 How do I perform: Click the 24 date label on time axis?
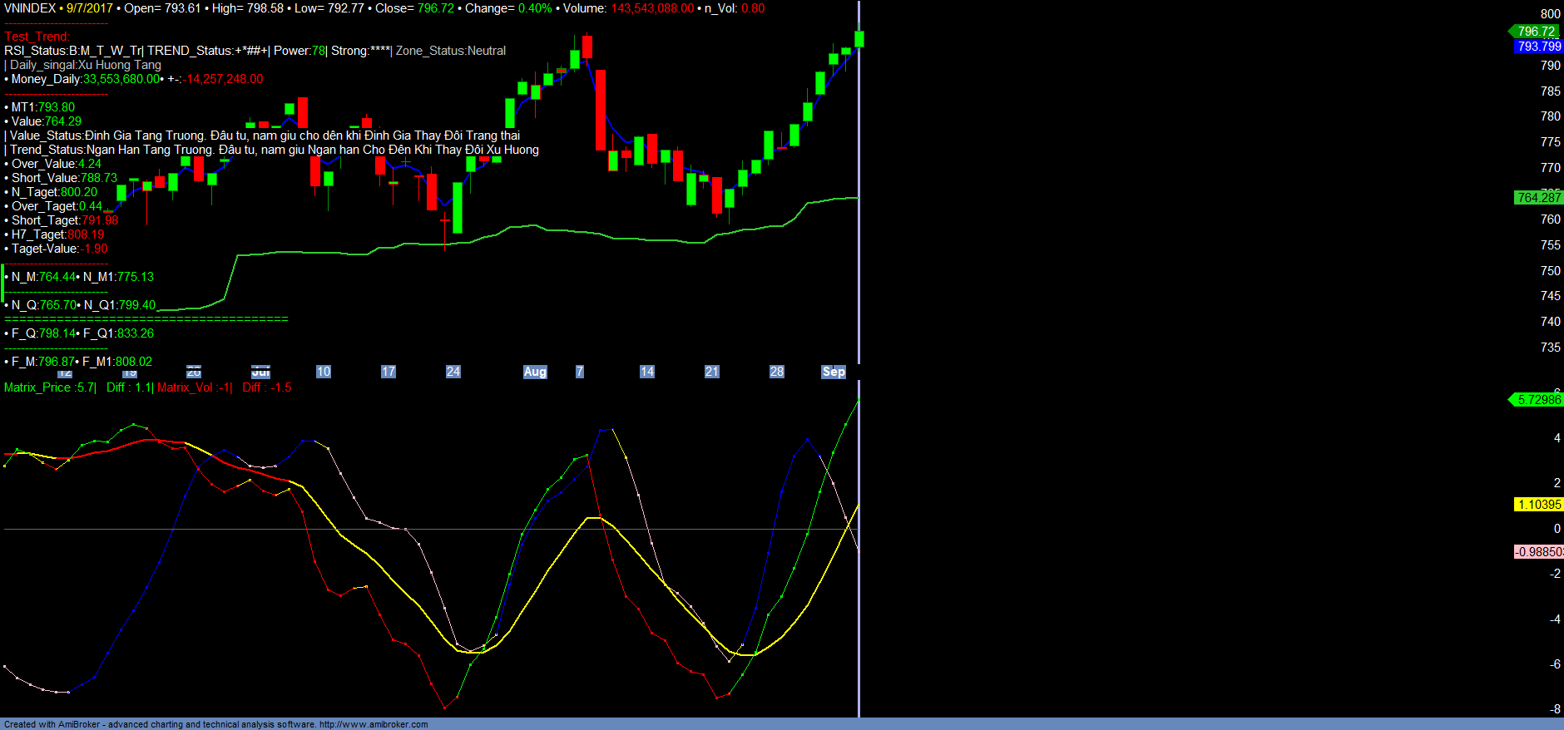pyautogui.click(x=453, y=372)
